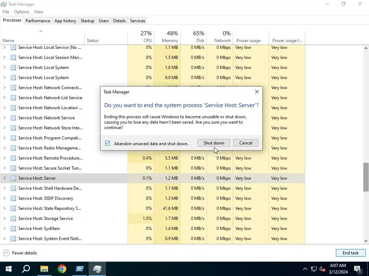The height and width of the screenshot is (276, 369).
Task: Switch to the Startup tab
Action: [x=88, y=20]
